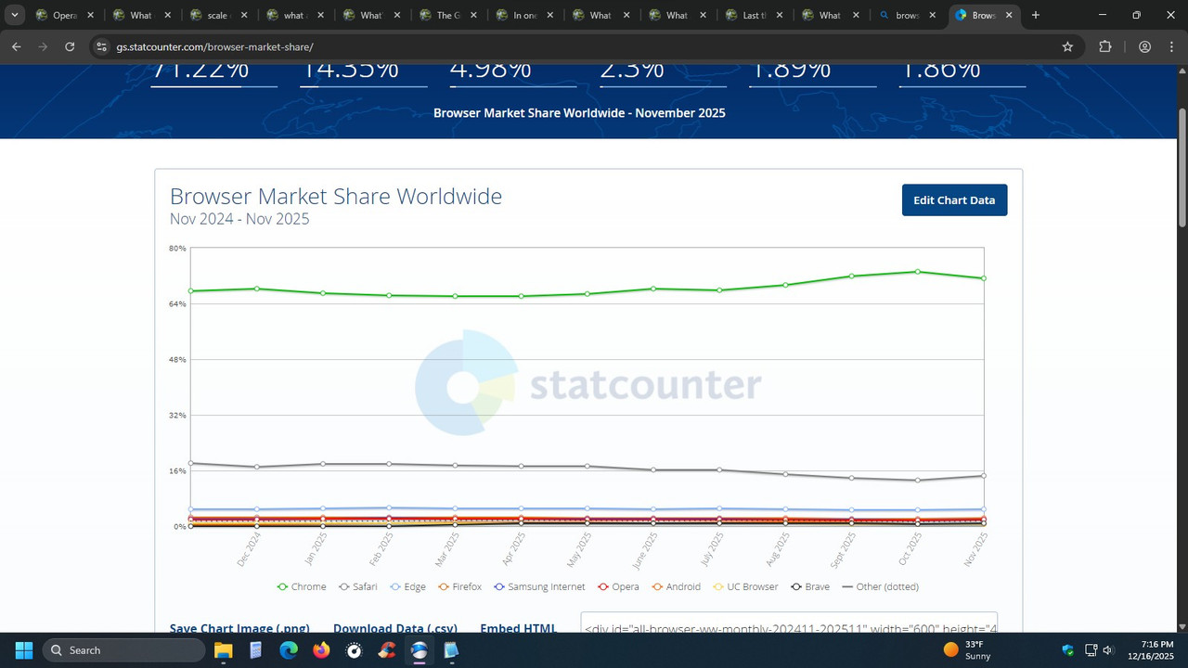Hide the Edge series in the chart legend
The height and width of the screenshot is (668, 1188).
coord(408,586)
